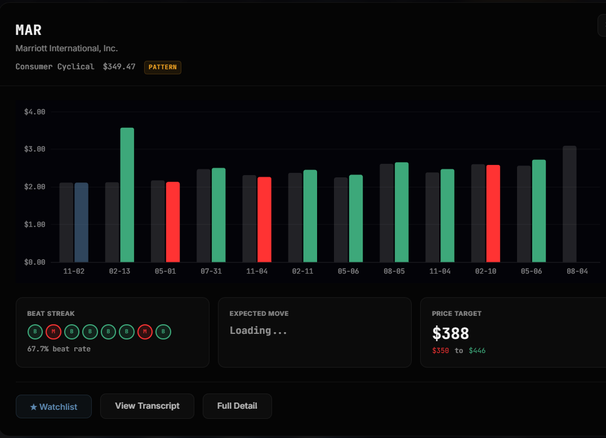The height and width of the screenshot is (438, 606).
Task: Click the 08-04 date label
Action: pyautogui.click(x=577, y=271)
